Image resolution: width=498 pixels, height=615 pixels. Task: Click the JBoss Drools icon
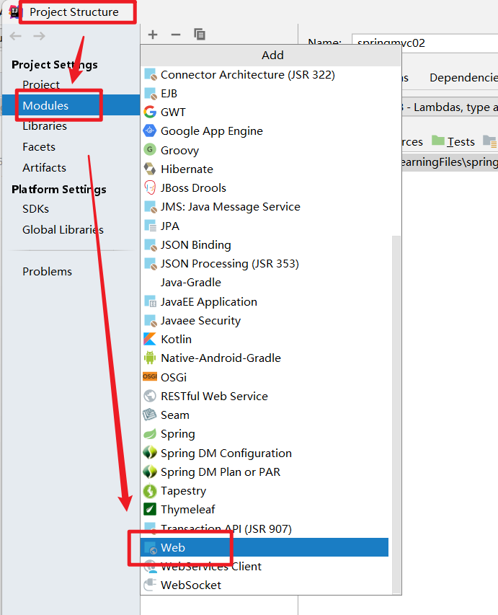(x=150, y=187)
